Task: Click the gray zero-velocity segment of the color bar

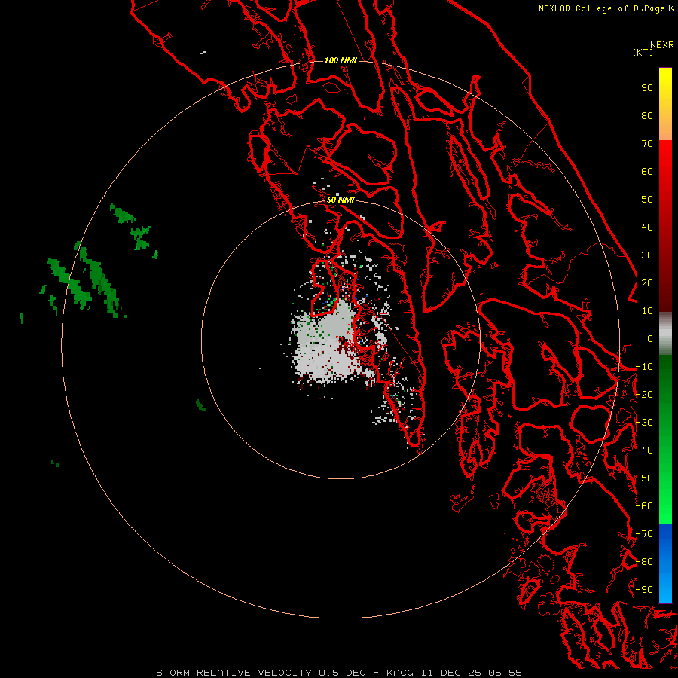Action: pyautogui.click(x=665, y=334)
